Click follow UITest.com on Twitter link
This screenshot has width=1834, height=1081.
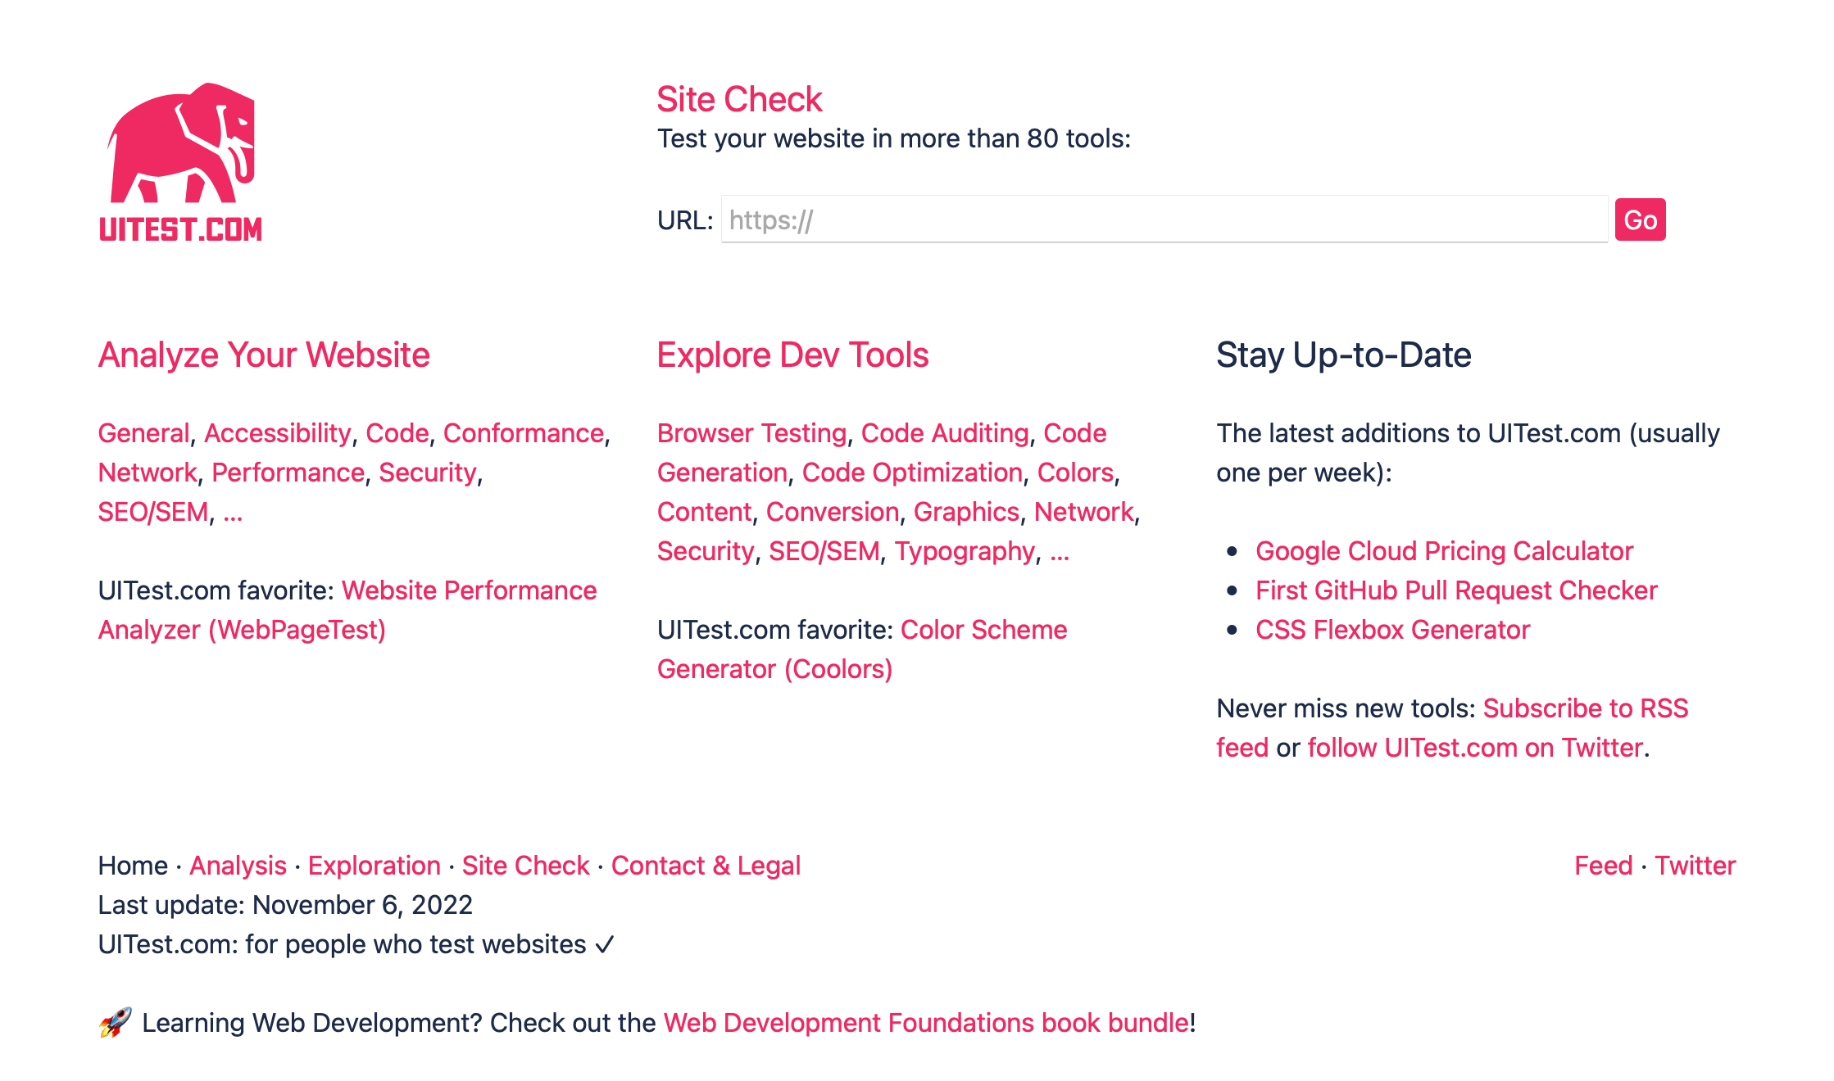coord(1475,748)
